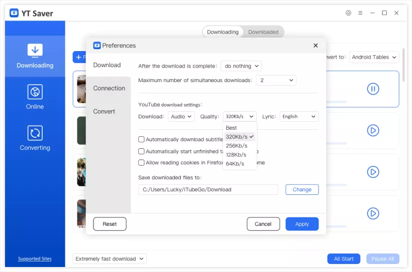Pause the first download item
This screenshot has height=272, width=412.
(x=372, y=89)
